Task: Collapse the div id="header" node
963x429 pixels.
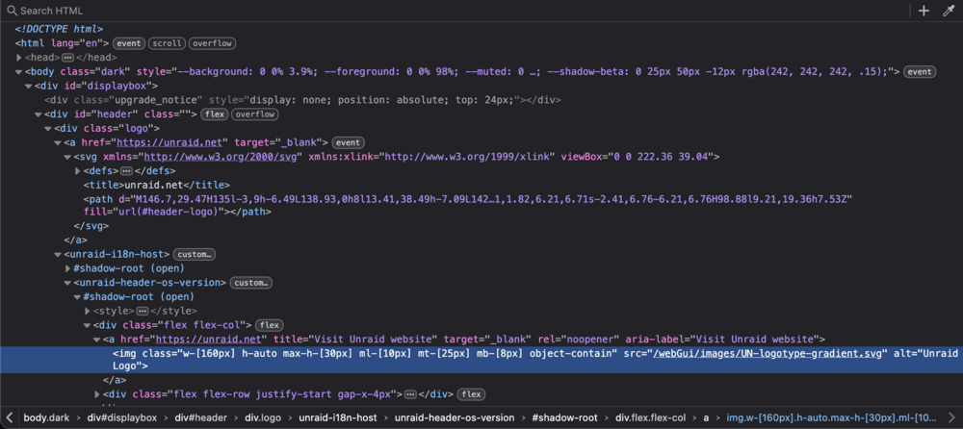Action: tap(39, 114)
